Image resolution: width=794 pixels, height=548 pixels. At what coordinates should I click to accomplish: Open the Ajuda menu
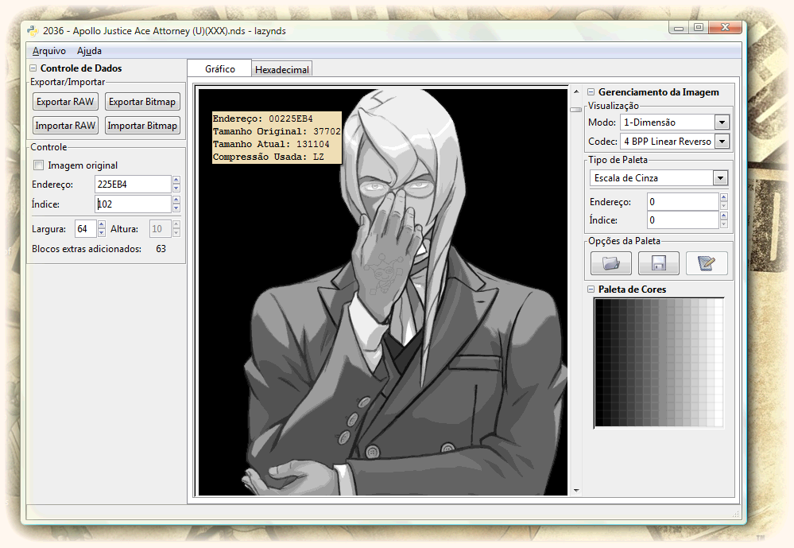(89, 51)
